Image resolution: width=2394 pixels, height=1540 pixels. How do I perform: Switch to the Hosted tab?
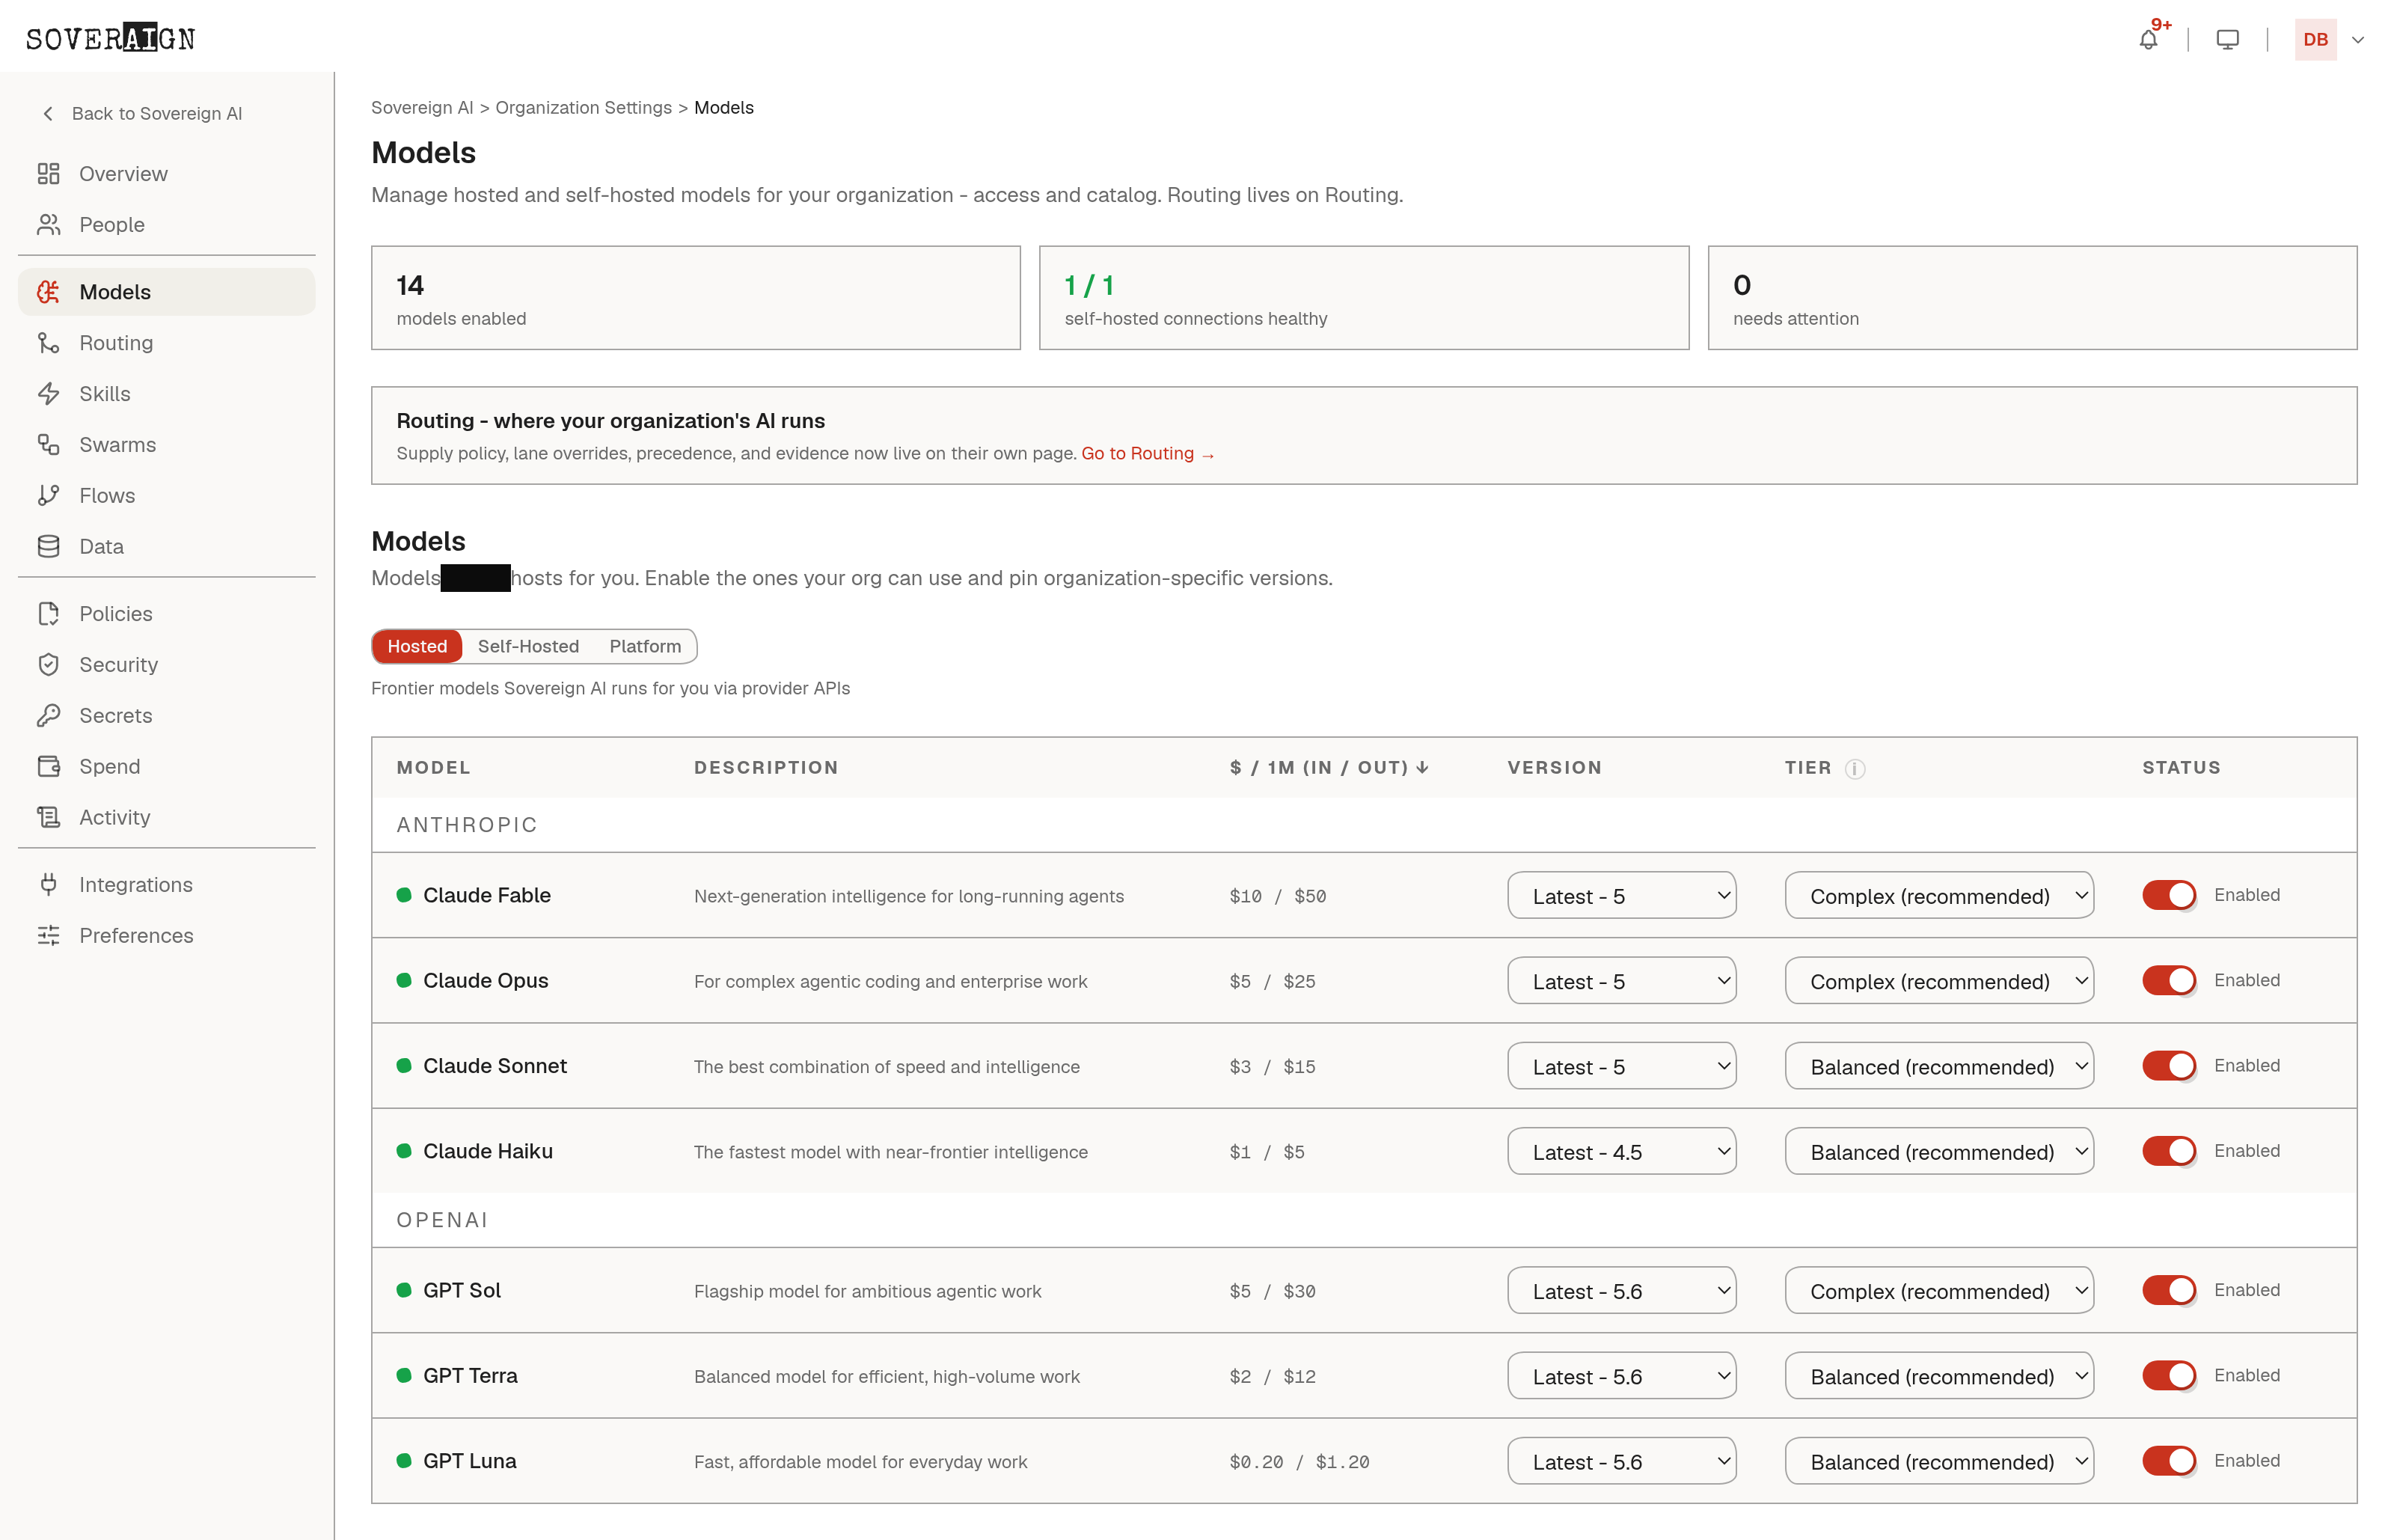417,646
